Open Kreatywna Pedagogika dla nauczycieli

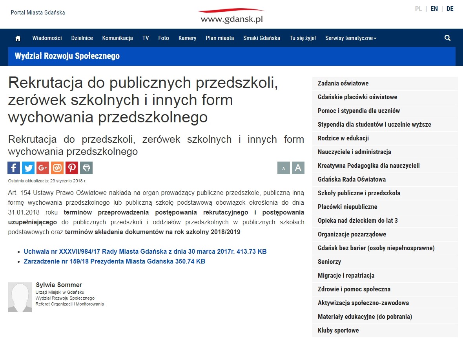pos(385,166)
